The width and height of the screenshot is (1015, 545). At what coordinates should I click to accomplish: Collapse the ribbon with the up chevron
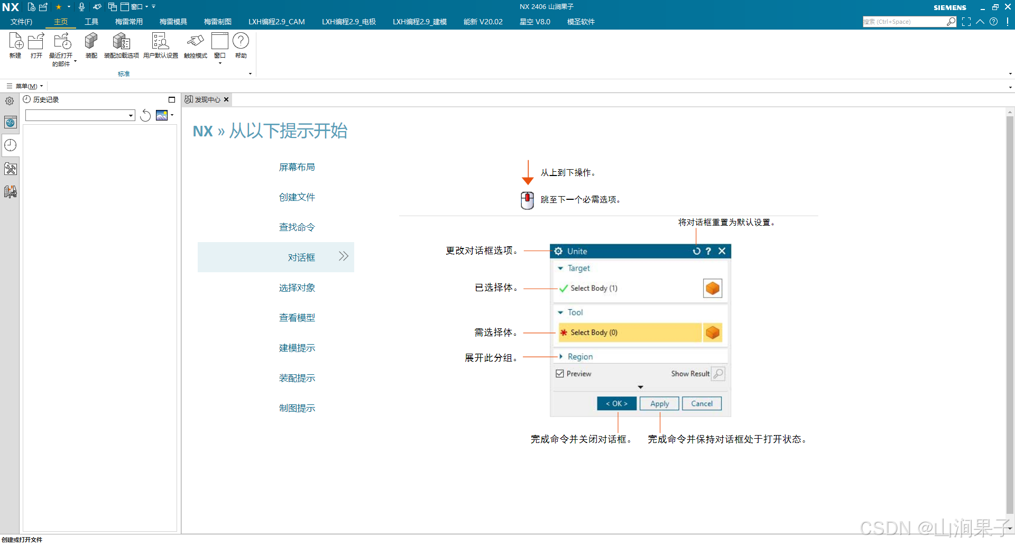980,22
